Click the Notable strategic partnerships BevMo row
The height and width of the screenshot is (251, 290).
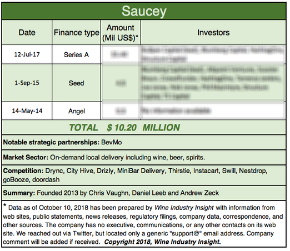tap(144, 142)
